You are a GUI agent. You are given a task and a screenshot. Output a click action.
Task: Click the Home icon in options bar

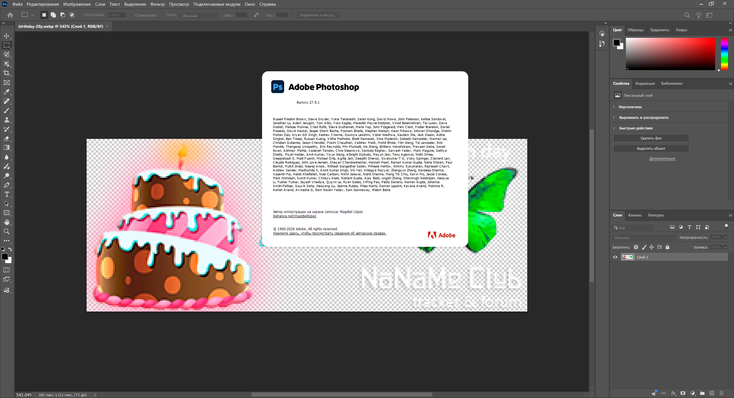point(10,15)
